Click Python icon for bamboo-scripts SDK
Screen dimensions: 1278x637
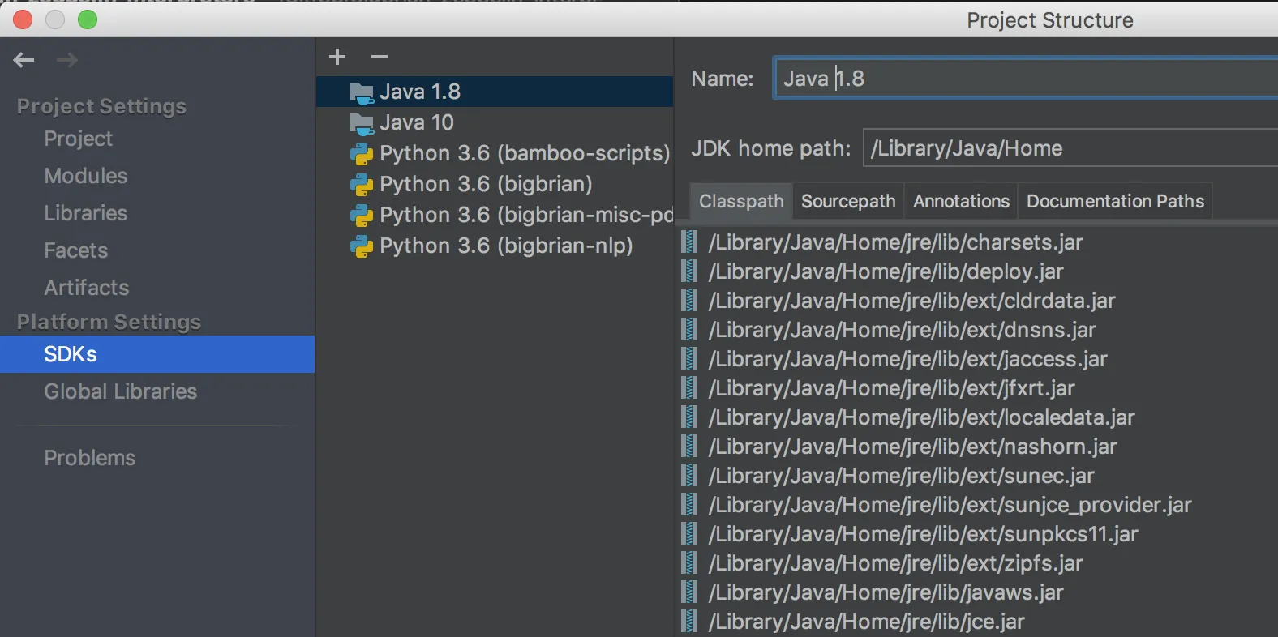pyautogui.click(x=362, y=154)
